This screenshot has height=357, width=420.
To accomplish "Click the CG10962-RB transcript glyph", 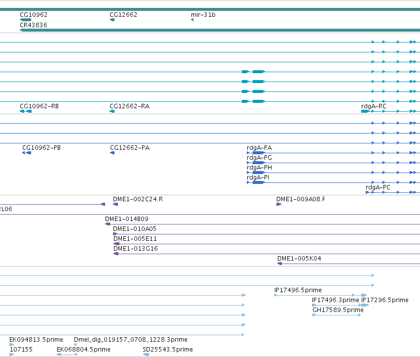I will (x=26, y=111).
